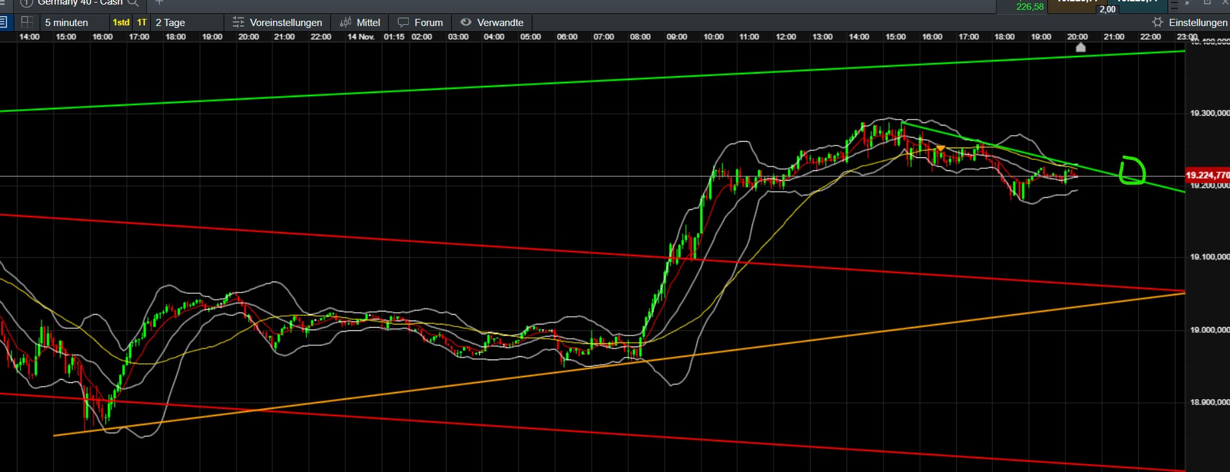The height and width of the screenshot is (472, 1230).
Task: Click the green 226,58 change value
Action: coord(1030,7)
